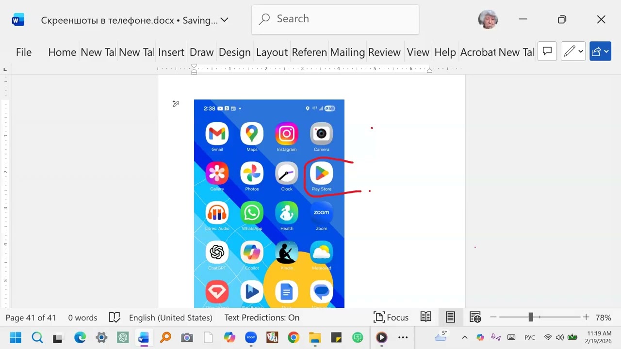Open the References ribbon tab
Viewport: 621px width, 349px height.
[310, 52]
